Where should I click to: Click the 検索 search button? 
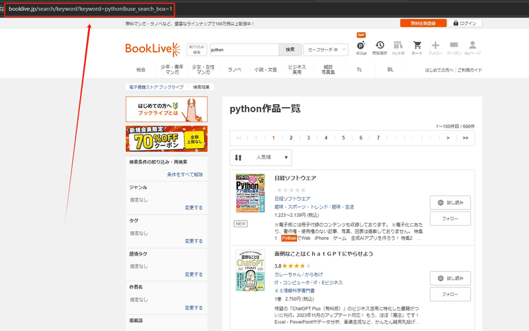click(x=290, y=50)
